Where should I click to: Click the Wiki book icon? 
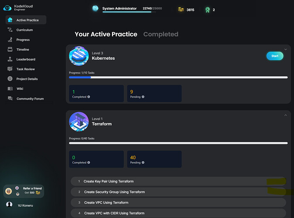(x=10, y=89)
